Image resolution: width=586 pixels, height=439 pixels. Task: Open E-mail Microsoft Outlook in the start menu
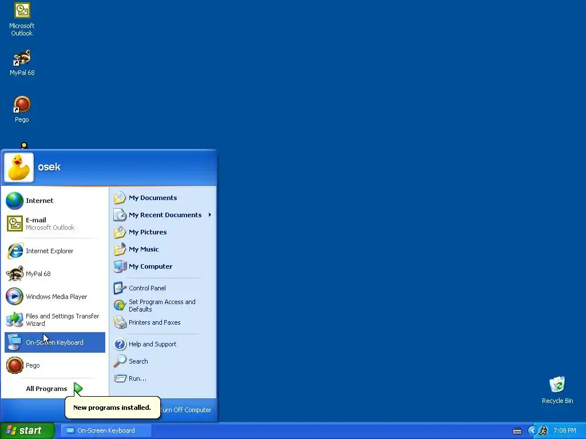pyautogui.click(x=55, y=224)
